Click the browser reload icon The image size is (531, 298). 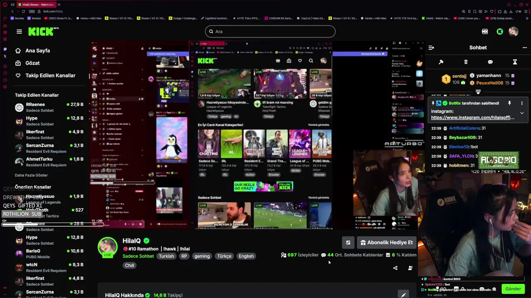23,12
